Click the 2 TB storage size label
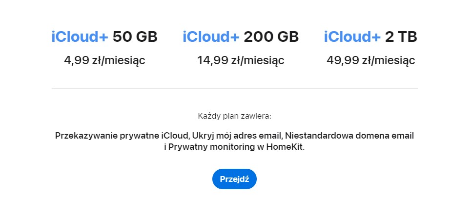Image resolution: width=471 pixels, height=213 pixels. [401, 37]
